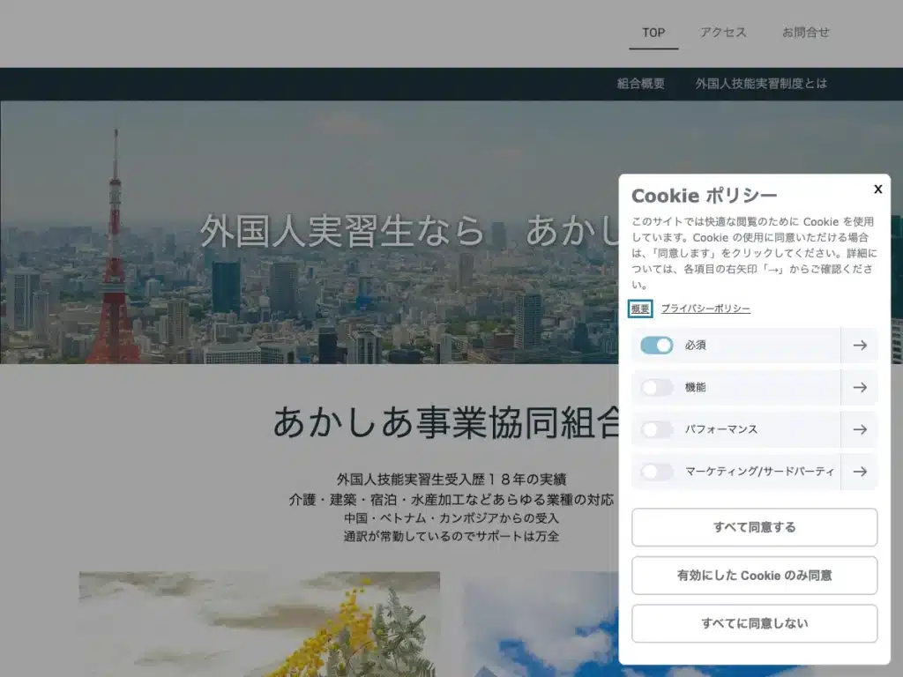This screenshot has width=903, height=677.
Task: Open the お問合せ menu item
Action: click(x=806, y=33)
